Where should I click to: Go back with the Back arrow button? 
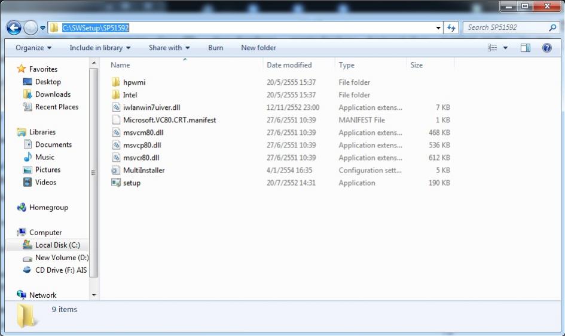(x=14, y=27)
